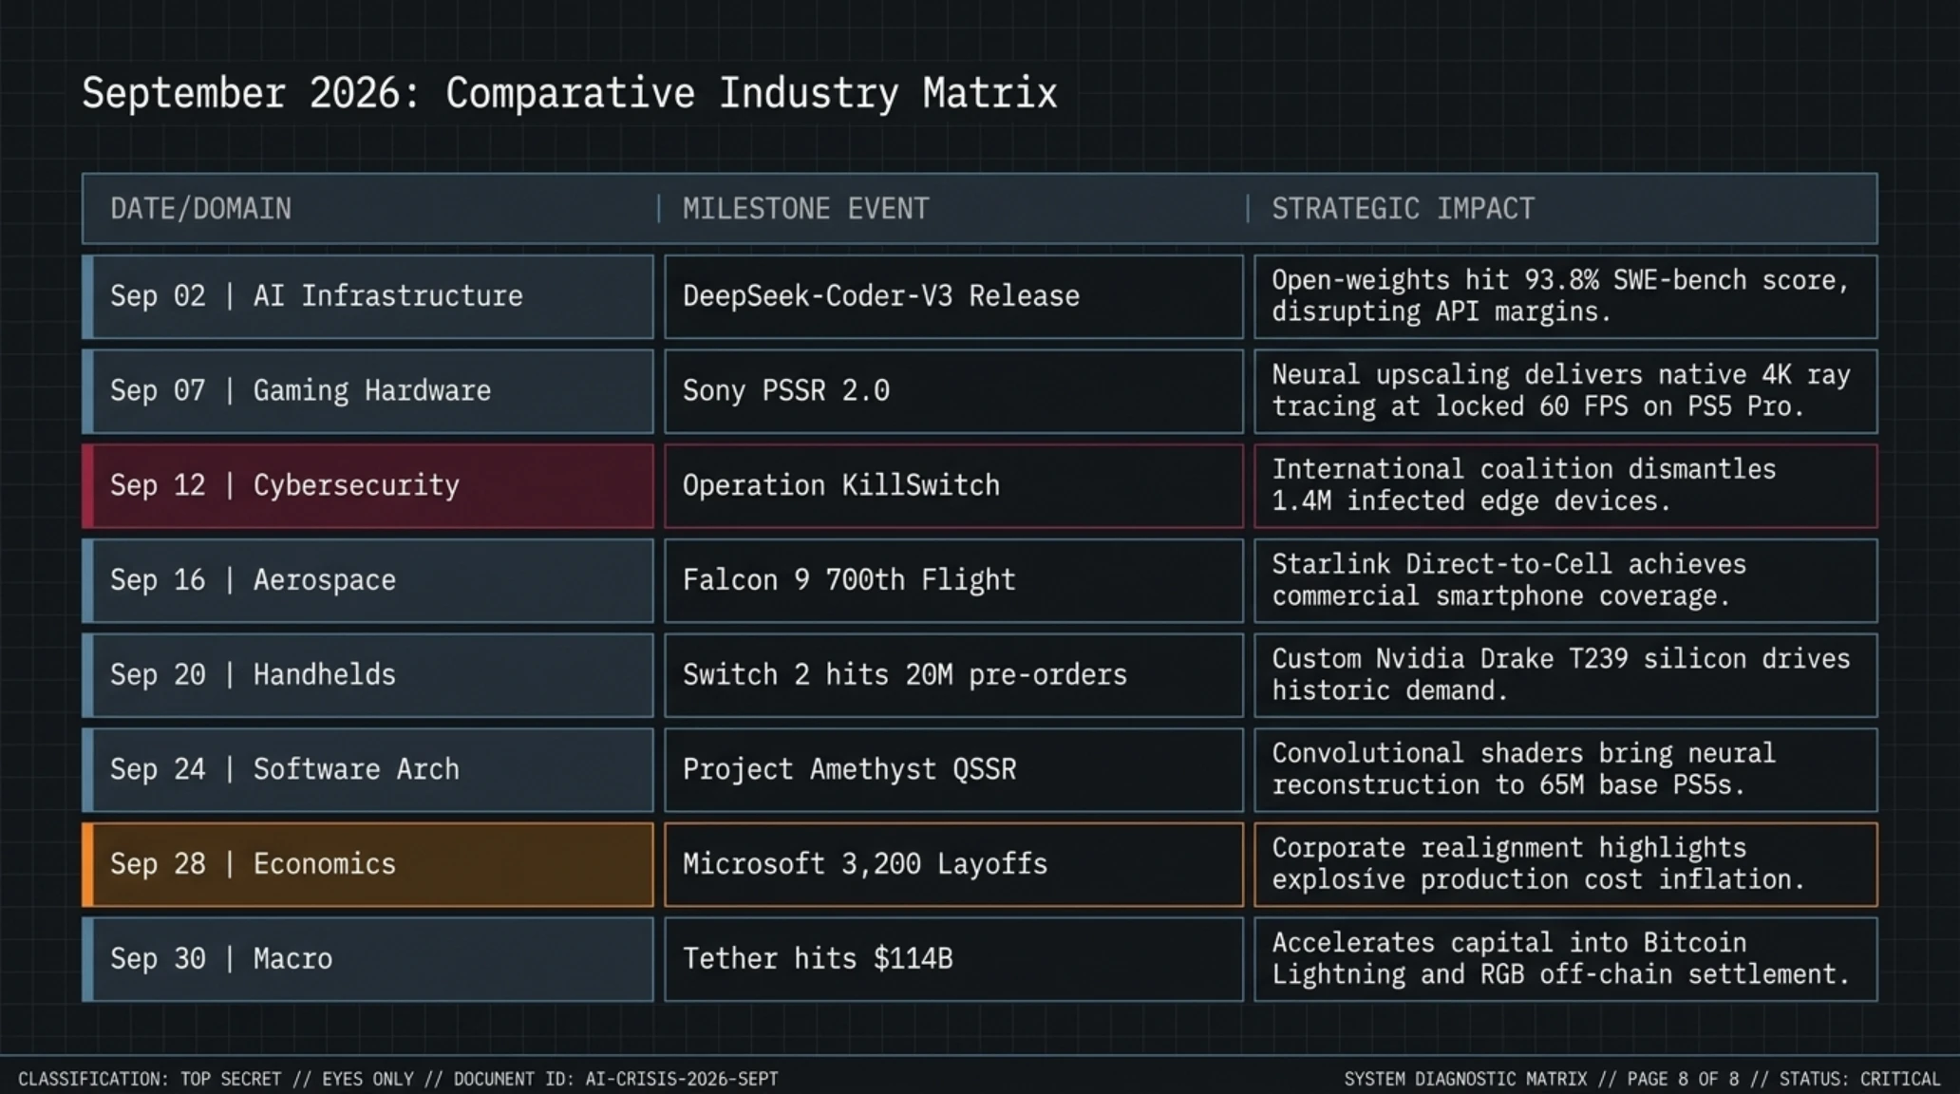Select the 'Sep 07 | Gaming Hardware' cell

[x=367, y=391]
